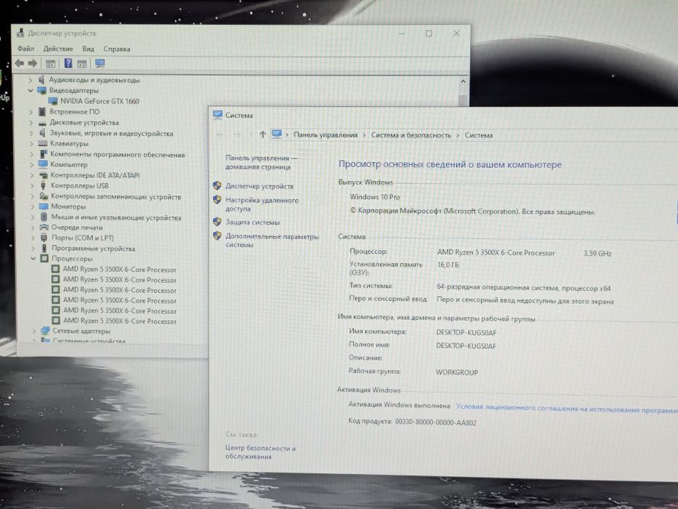The height and width of the screenshot is (509, 678).
Task: Open Защита системы link
Action: (x=252, y=222)
